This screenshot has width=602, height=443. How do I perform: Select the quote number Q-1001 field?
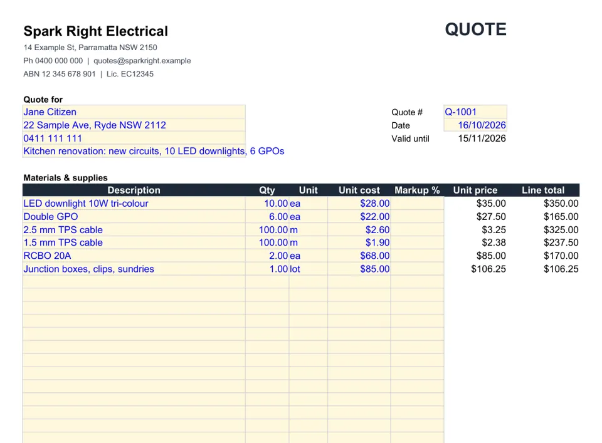pyautogui.click(x=475, y=112)
